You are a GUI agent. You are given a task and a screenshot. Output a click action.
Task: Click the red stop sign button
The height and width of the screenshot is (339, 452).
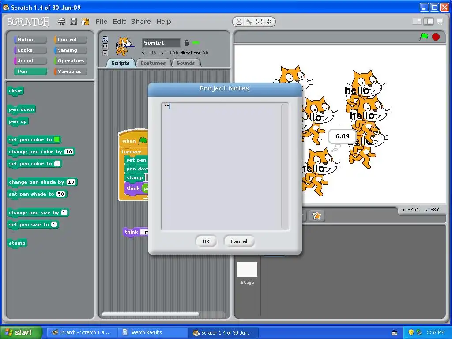point(436,37)
